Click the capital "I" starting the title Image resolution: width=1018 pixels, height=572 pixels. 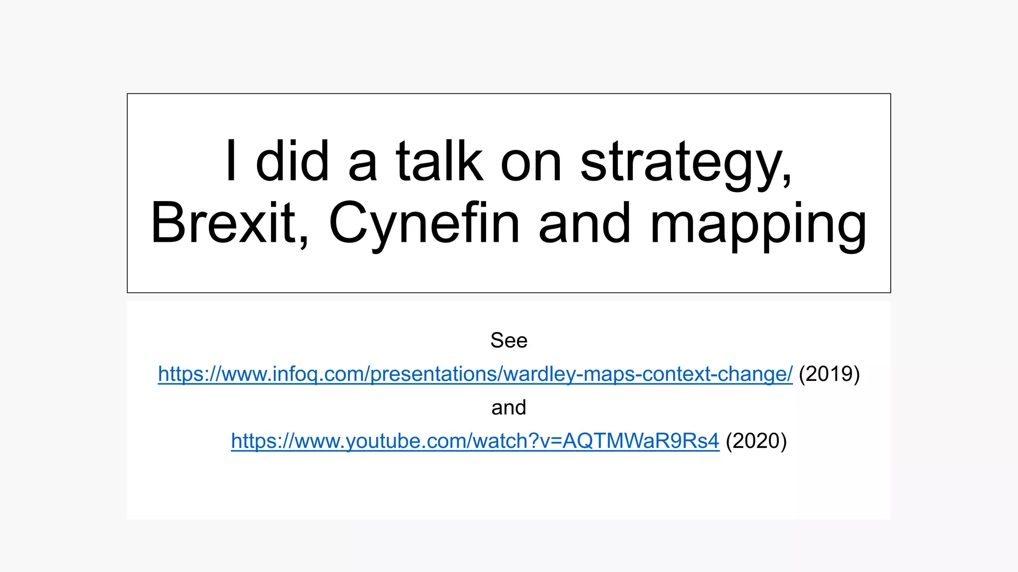pyautogui.click(x=231, y=161)
